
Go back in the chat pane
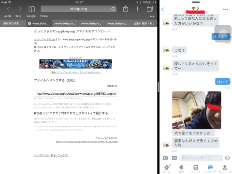162,9
